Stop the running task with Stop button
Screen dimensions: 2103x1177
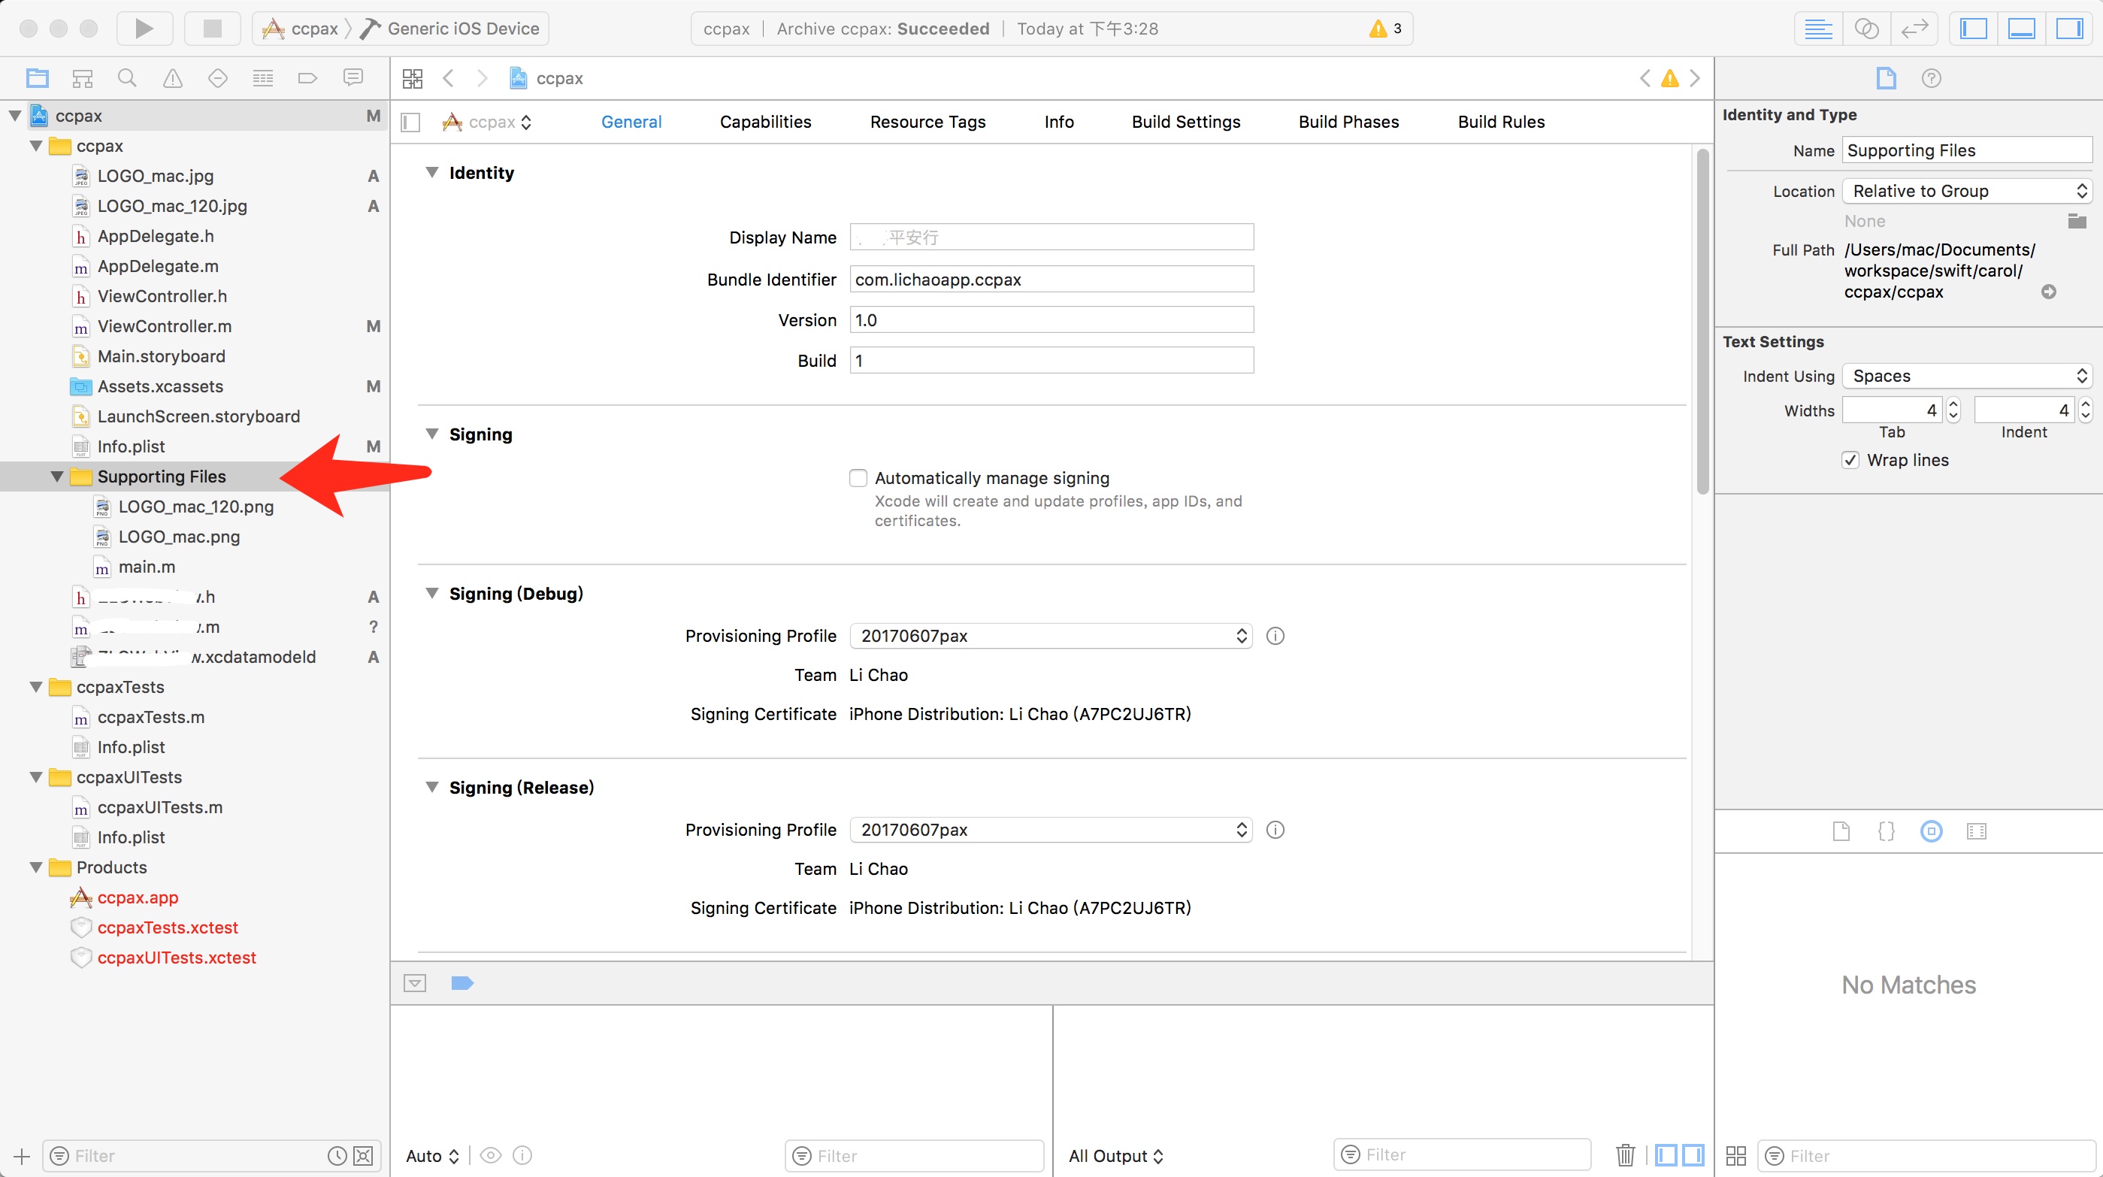[x=212, y=29]
